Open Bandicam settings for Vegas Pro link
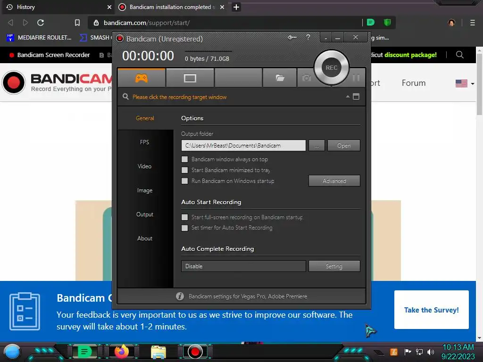Viewport: 483px width, 362px height. click(x=248, y=296)
